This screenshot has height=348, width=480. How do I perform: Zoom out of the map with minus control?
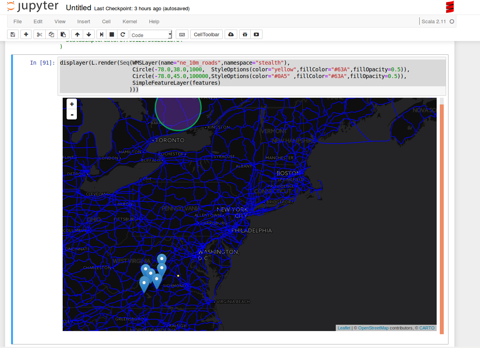[71, 114]
